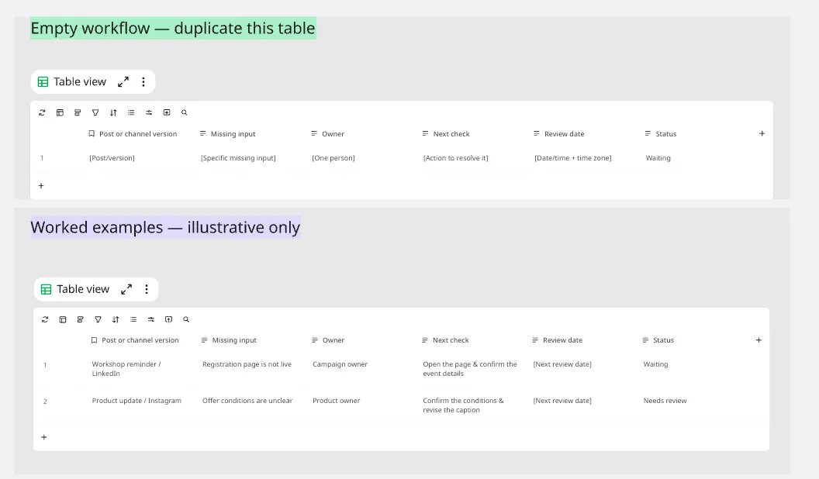Click group rows icon in Worked examples toolbar
Image resolution: width=819 pixels, height=479 pixels.
click(81, 319)
